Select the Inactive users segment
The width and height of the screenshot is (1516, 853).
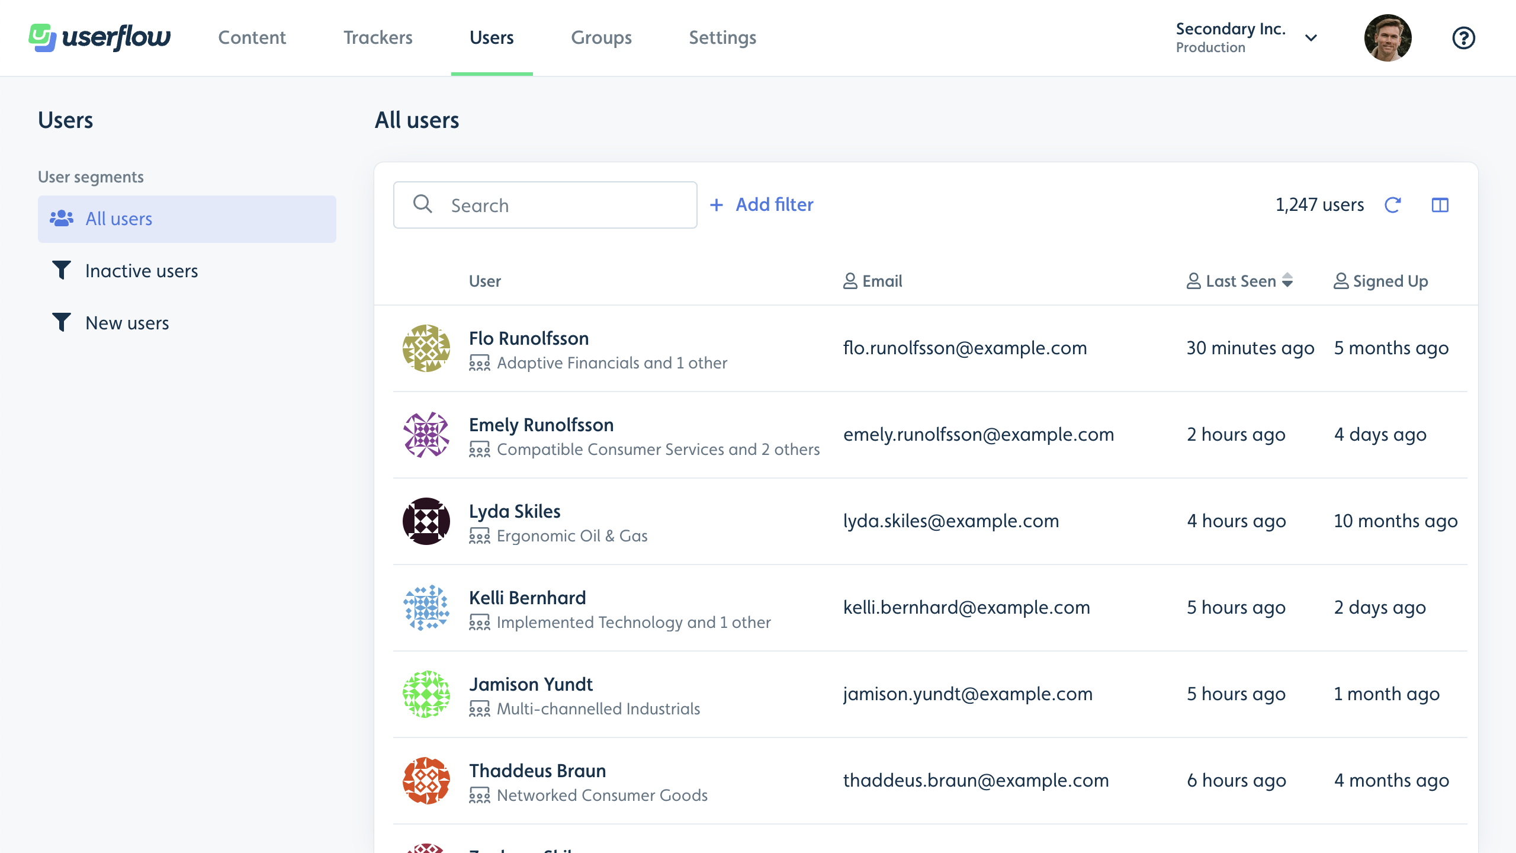point(187,271)
